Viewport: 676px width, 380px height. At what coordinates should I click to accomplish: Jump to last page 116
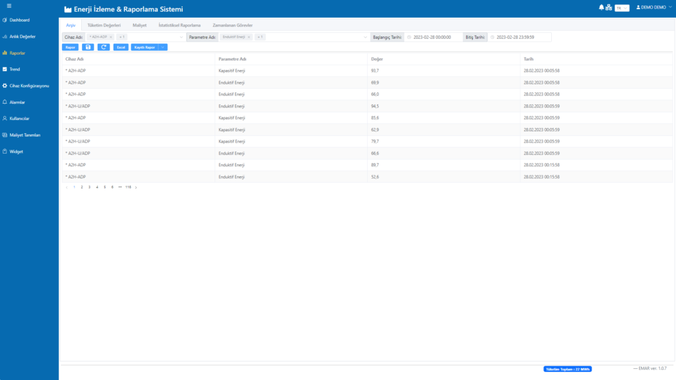128,187
